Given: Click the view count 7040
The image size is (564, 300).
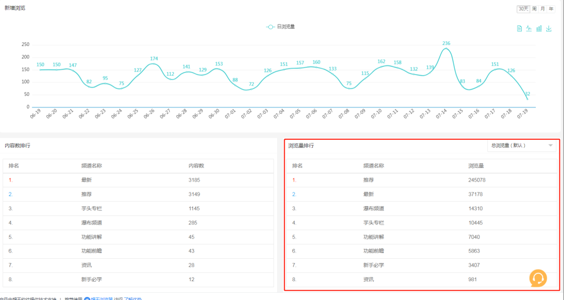Looking at the screenshot, I should pyautogui.click(x=474, y=237).
